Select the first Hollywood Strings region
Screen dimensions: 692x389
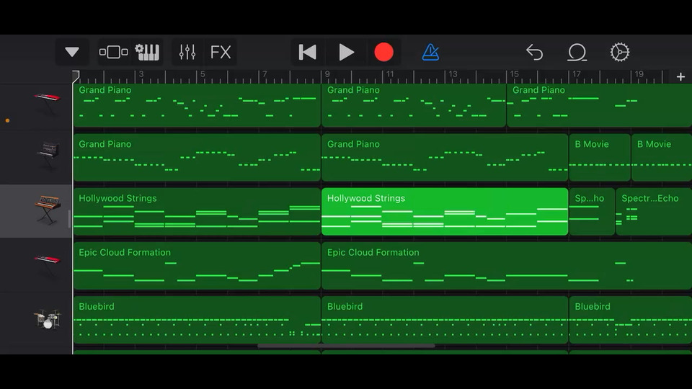click(197, 212)
